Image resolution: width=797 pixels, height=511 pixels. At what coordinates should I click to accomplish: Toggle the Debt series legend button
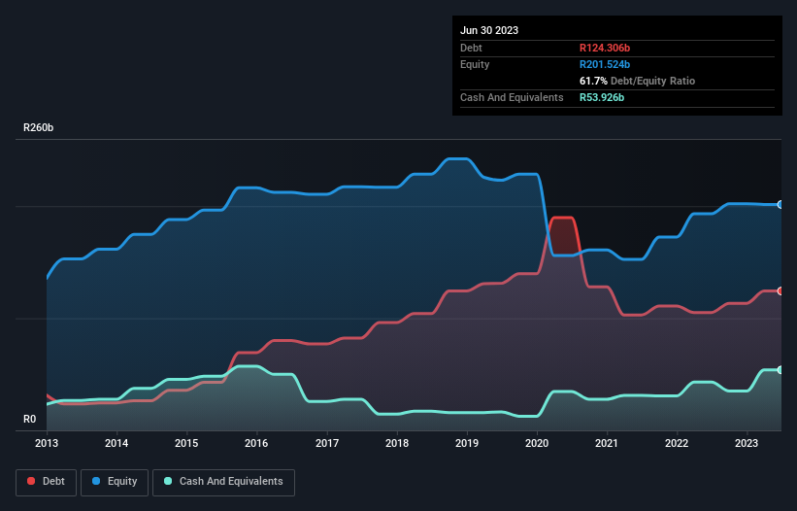coord(46,482)
